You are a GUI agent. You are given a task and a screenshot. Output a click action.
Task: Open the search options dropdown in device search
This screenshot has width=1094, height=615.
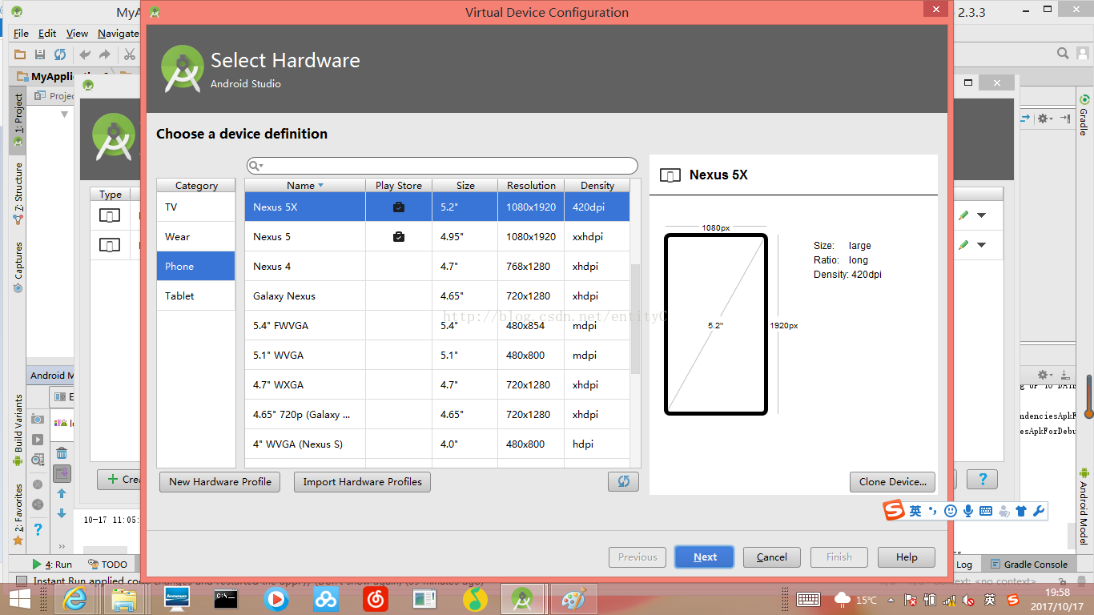(x=256, y=166)
